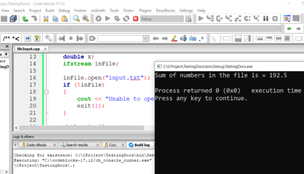
Task: Open the debugging windows bug icon
Action: pyautogui.click(x=287, y=19)
